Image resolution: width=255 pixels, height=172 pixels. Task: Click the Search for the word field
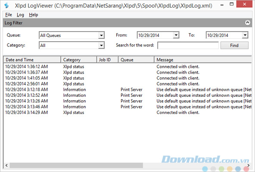(x=188, y=45)
